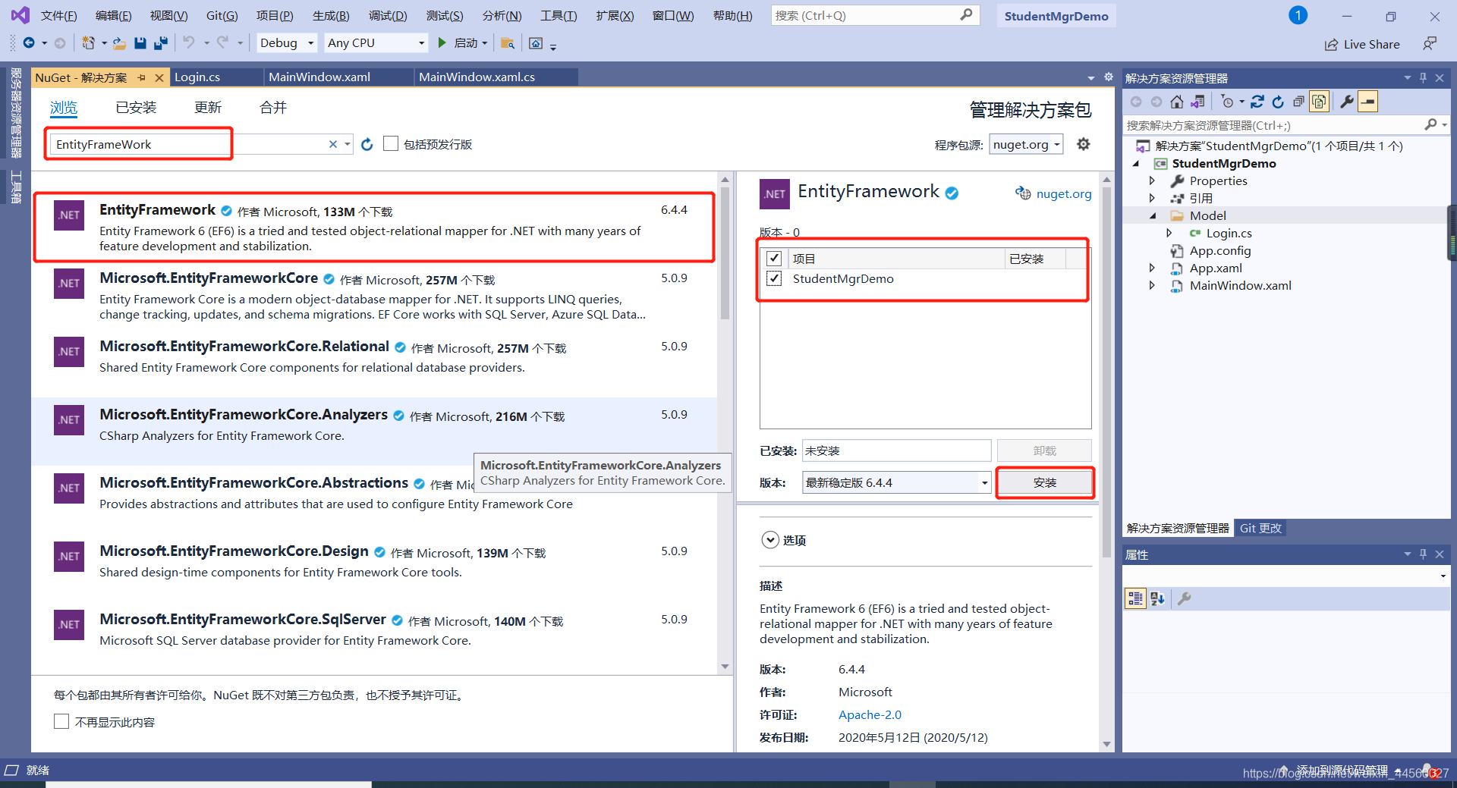Expand the Options section chevron
Viewport: 1457px width, 788px height.
(770, 540)
